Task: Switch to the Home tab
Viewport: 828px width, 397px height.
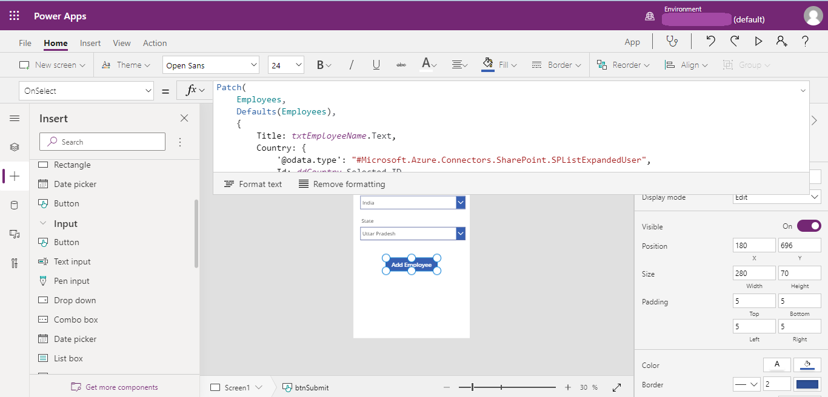Action: pyautogui.click(x=56, y=43)
